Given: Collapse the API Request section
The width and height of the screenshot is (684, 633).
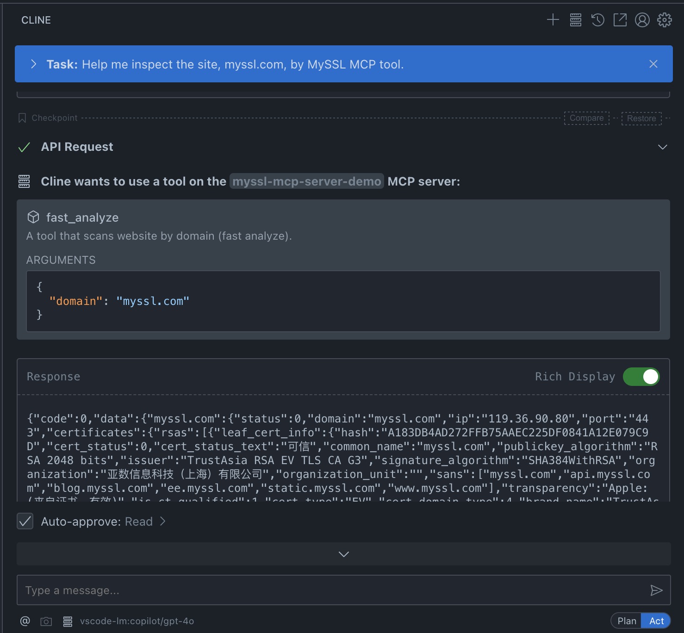Looking at the screenshot, I should point(663,147).
